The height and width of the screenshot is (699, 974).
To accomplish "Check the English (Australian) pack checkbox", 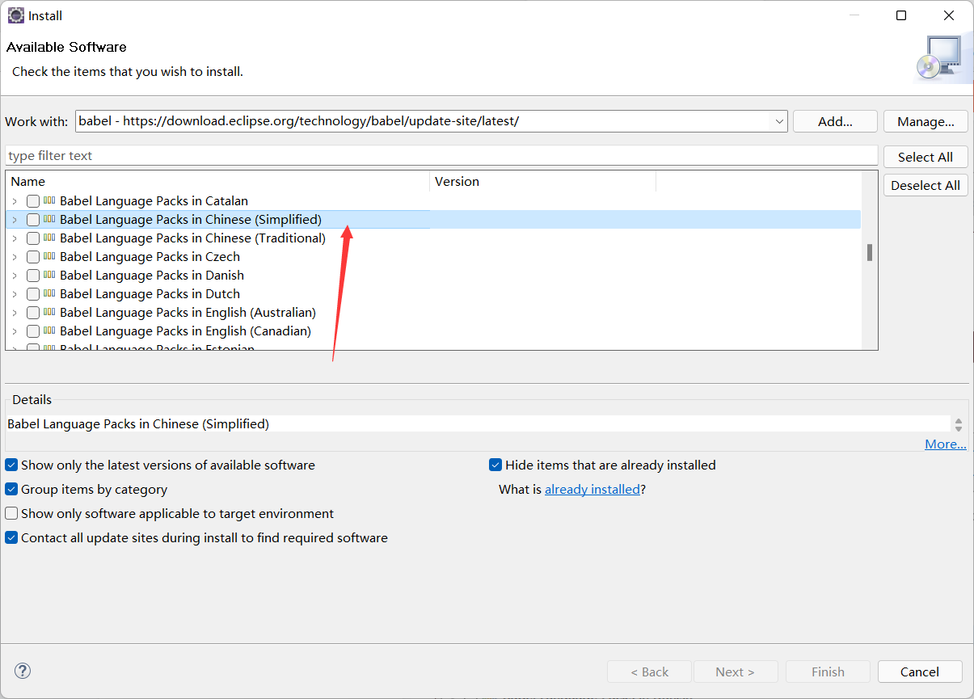I will tap(33, 313).
